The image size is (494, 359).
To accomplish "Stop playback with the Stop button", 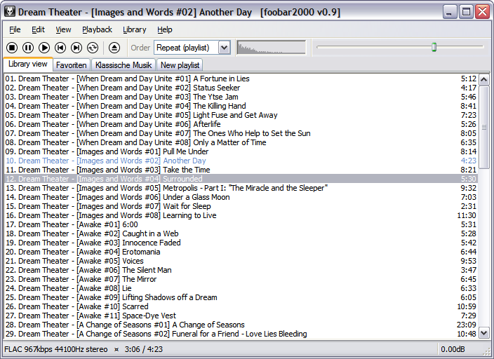I will point(12,48).
